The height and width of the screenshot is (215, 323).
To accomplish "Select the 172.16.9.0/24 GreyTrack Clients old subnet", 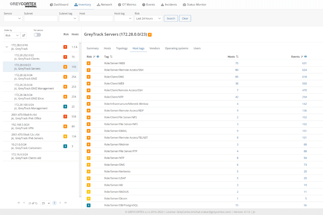I will 41,156.
